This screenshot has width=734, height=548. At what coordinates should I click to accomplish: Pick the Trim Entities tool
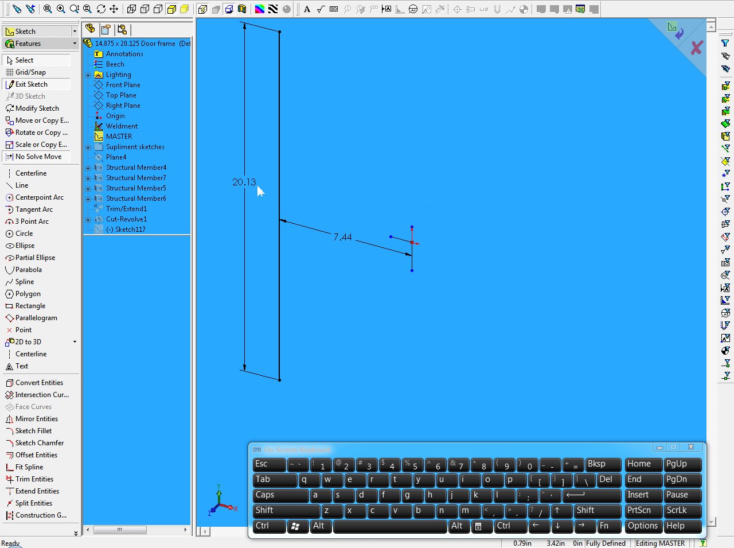click(34, 479)
